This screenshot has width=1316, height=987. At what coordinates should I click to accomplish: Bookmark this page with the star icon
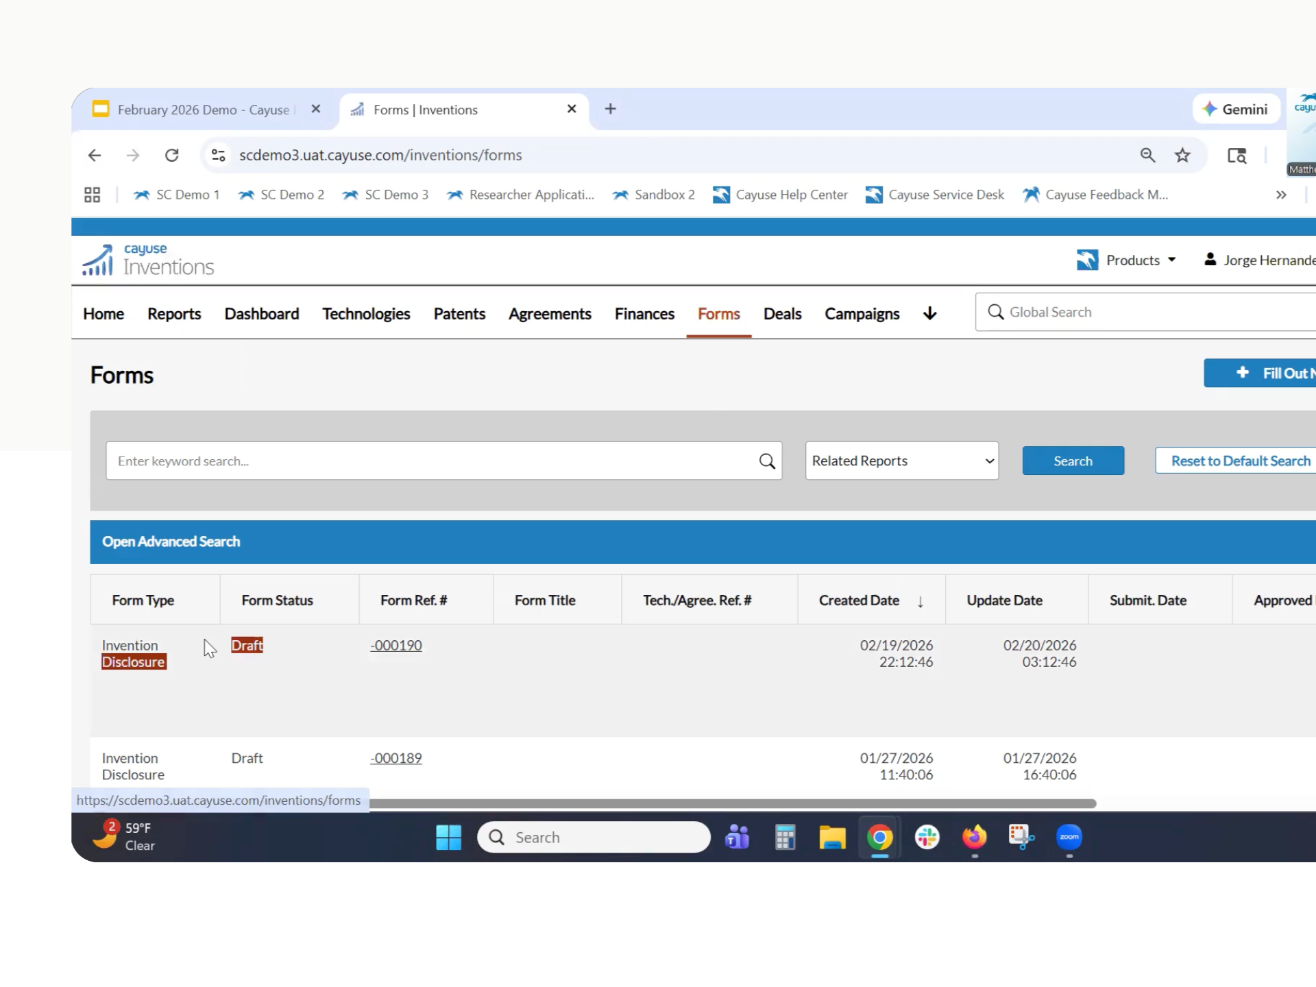pyautogui.click(x=1182, y=156)
